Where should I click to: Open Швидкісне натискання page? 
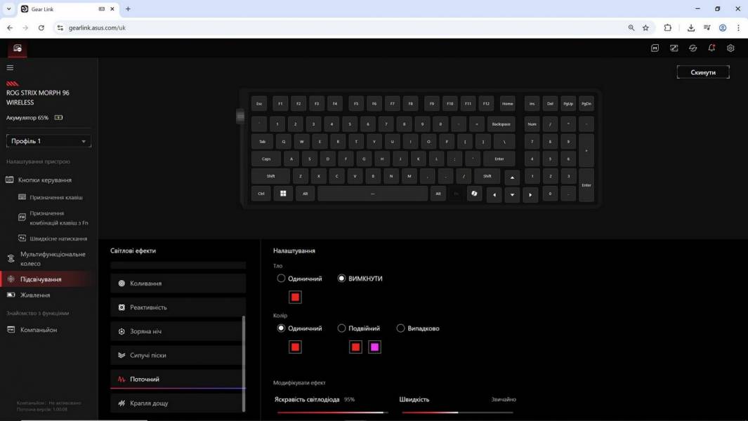58,239
